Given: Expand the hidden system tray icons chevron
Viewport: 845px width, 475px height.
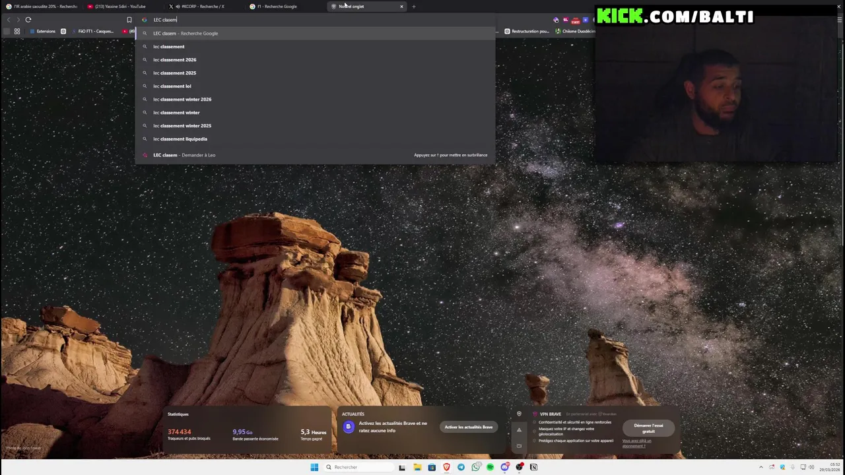Looking at the screenshot, I should coord(761,467).
